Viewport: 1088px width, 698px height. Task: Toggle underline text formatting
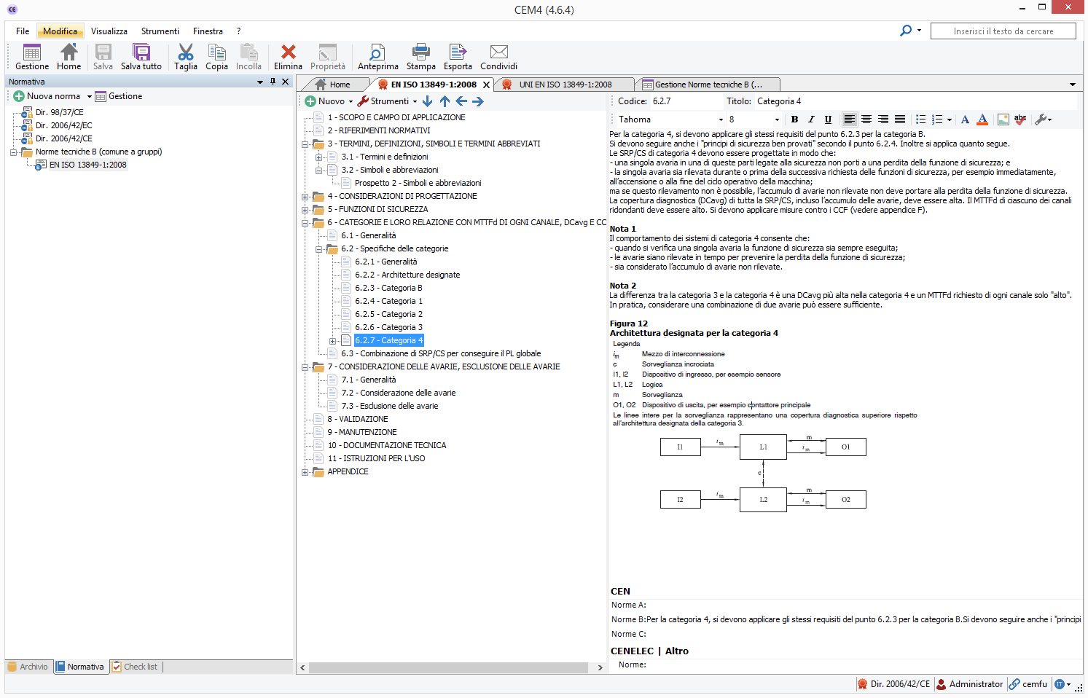click(828, 119)
